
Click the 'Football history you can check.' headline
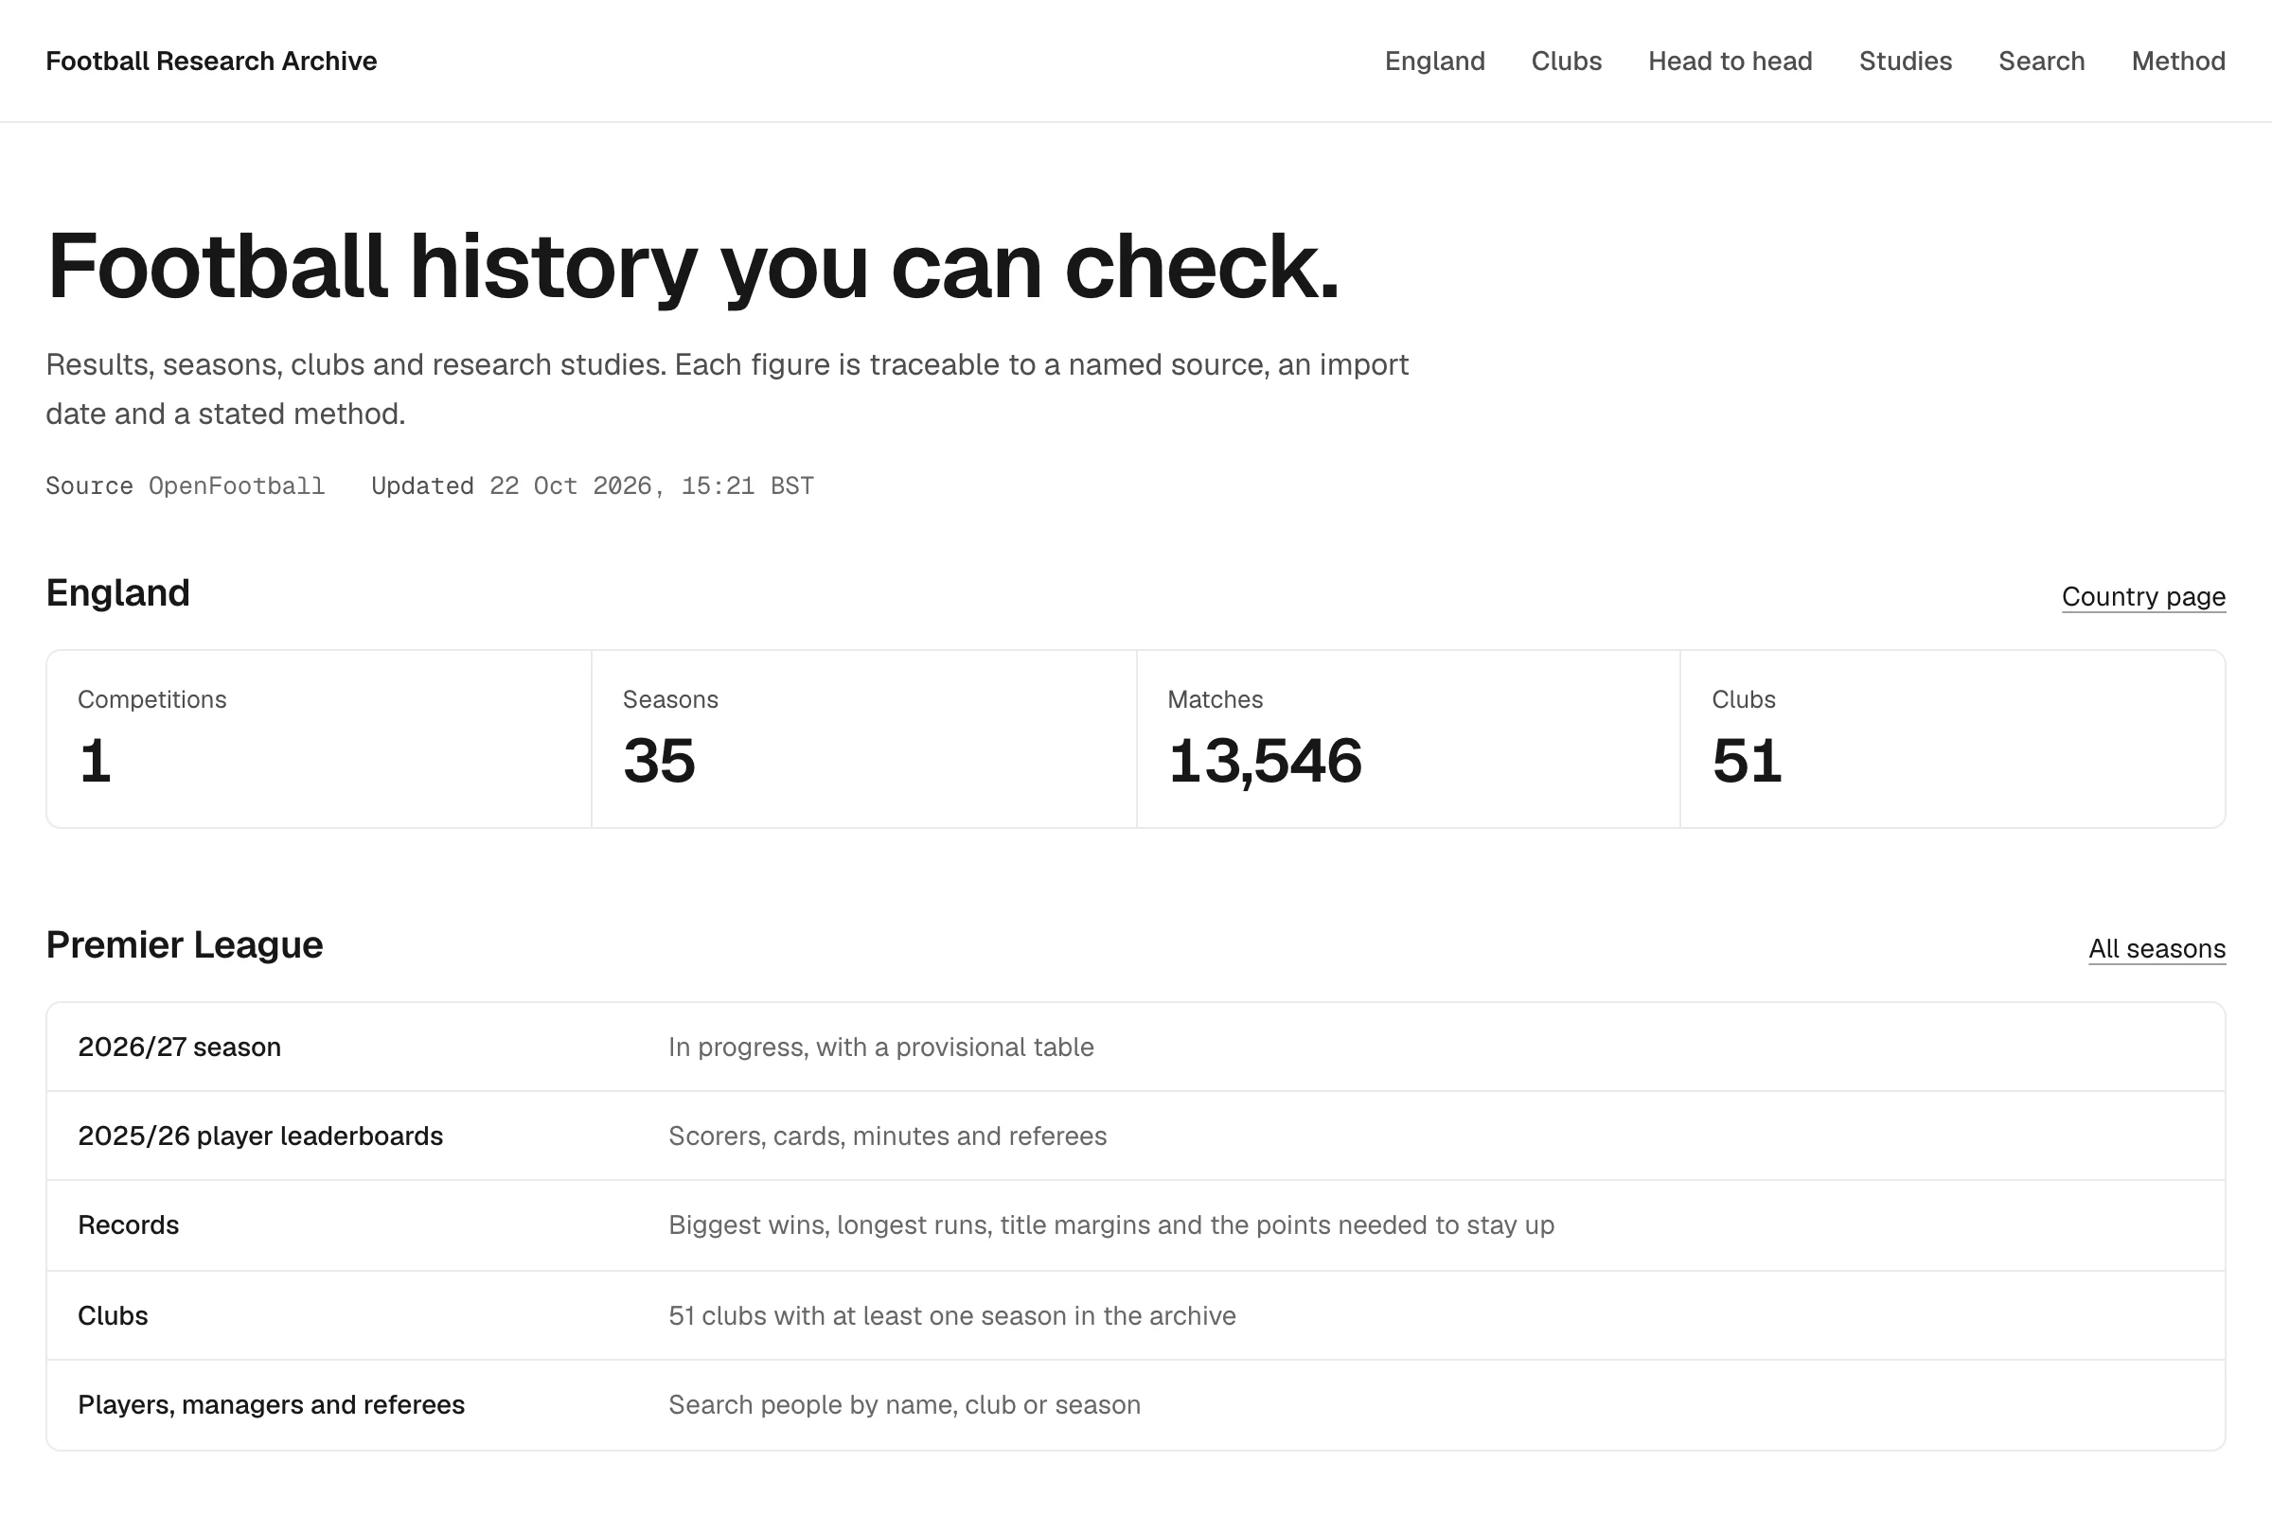[693, 268]
